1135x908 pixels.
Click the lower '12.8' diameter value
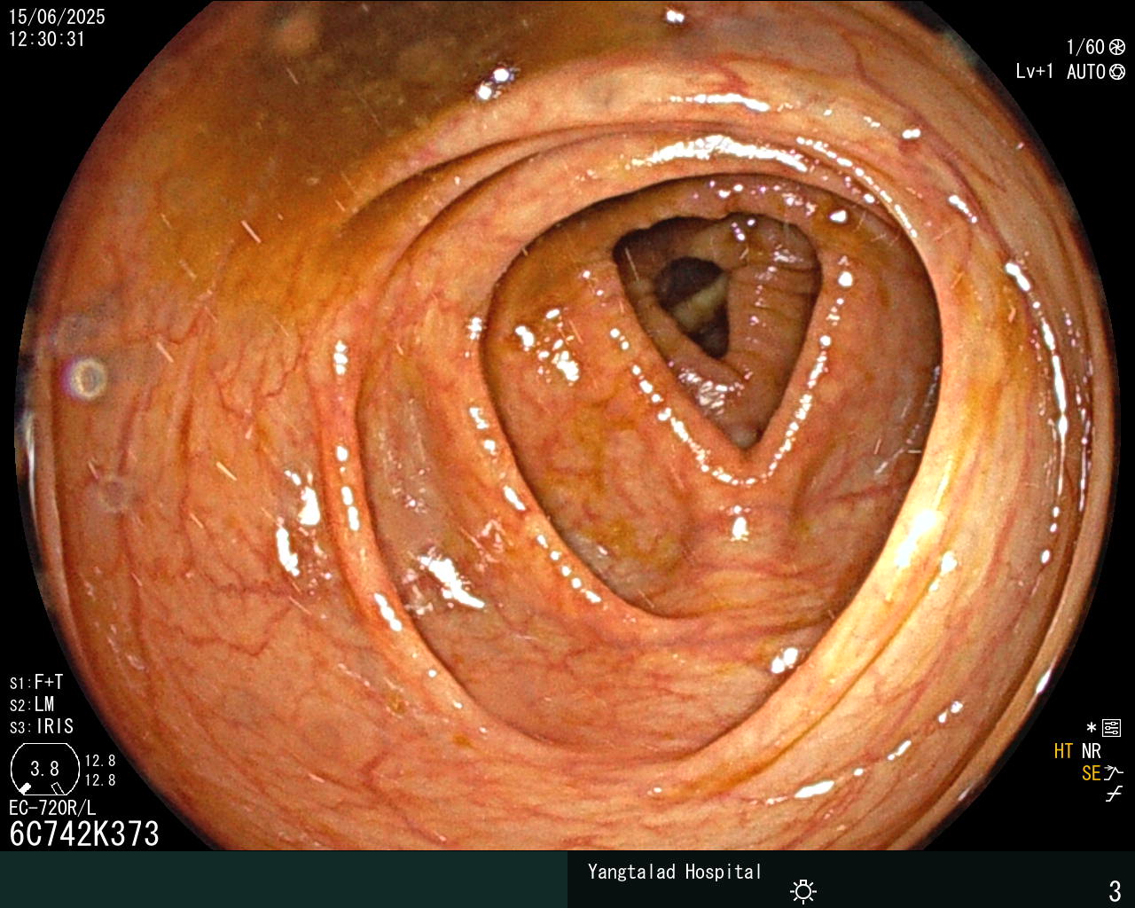100,780
